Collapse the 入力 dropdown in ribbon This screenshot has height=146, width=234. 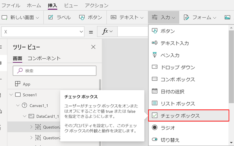(x=164, y=18)
